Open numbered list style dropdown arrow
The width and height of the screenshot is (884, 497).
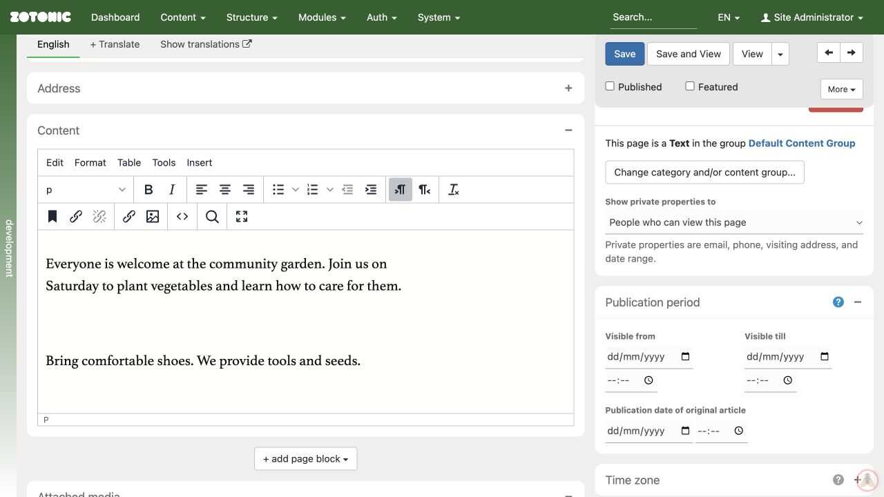(x=330, y=190)
